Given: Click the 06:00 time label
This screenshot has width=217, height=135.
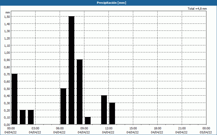Looking at the screenshot, I should click(x=60, y=129).
